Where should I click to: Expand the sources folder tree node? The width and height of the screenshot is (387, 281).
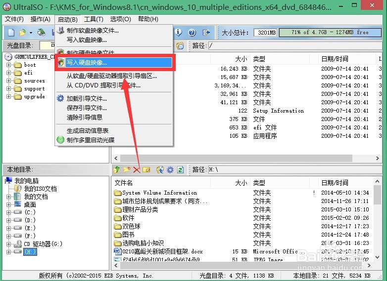8,81
